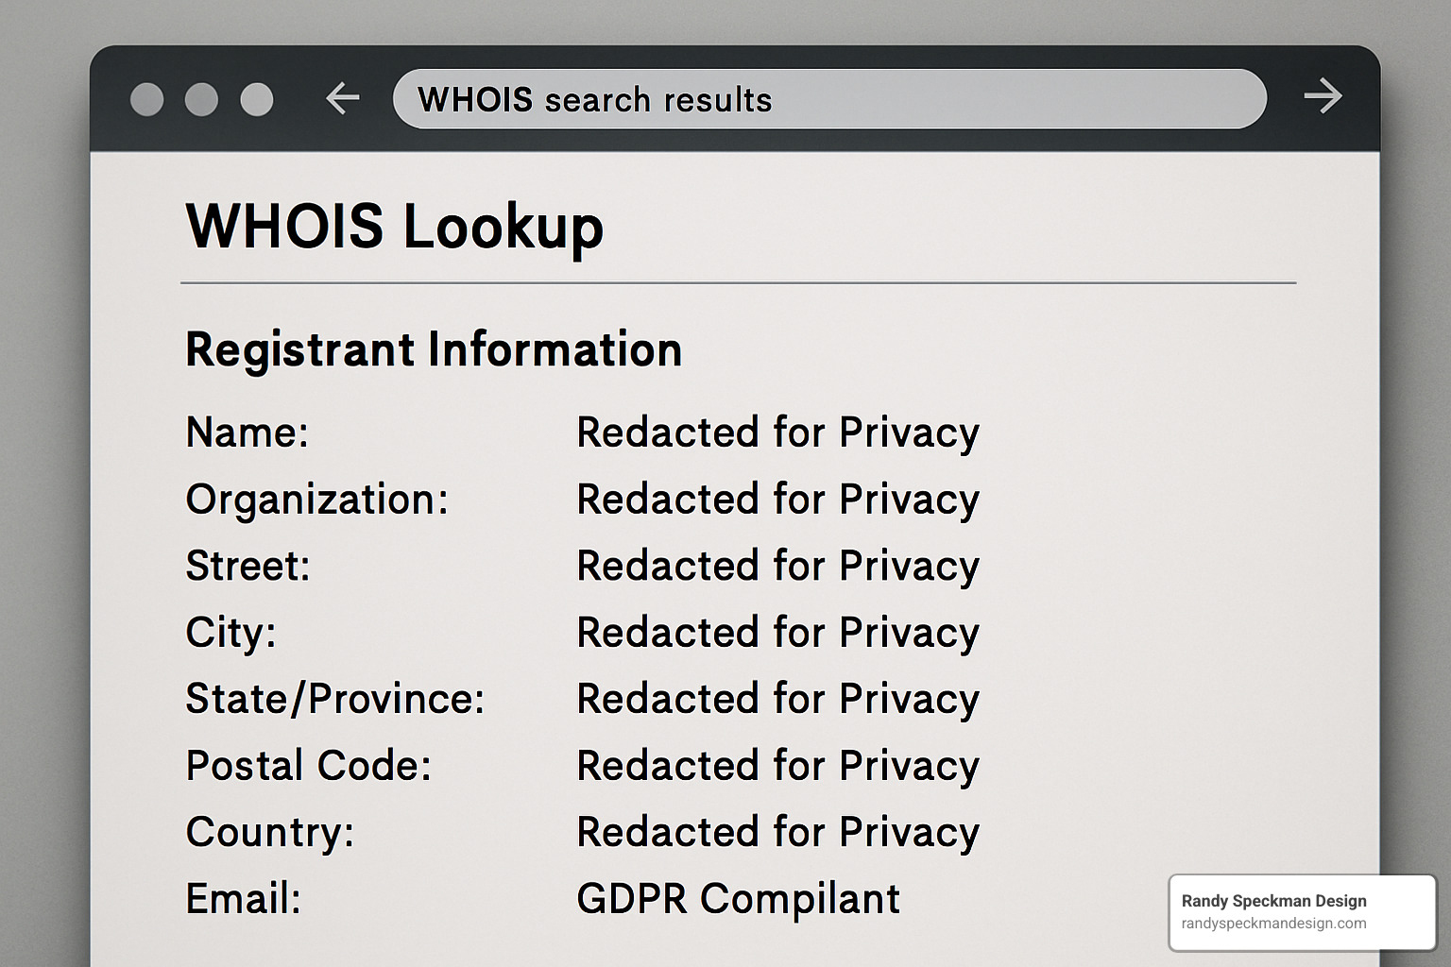The width and height of the screenshot is (1451, 967).
Task: Click Redacted for Privacy in Country row
Action: coord(778,833)
